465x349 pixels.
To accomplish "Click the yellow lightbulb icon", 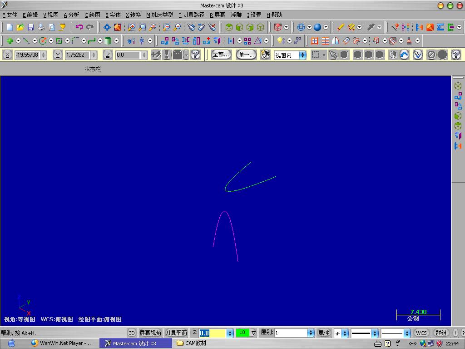I will tap(281, 40).
